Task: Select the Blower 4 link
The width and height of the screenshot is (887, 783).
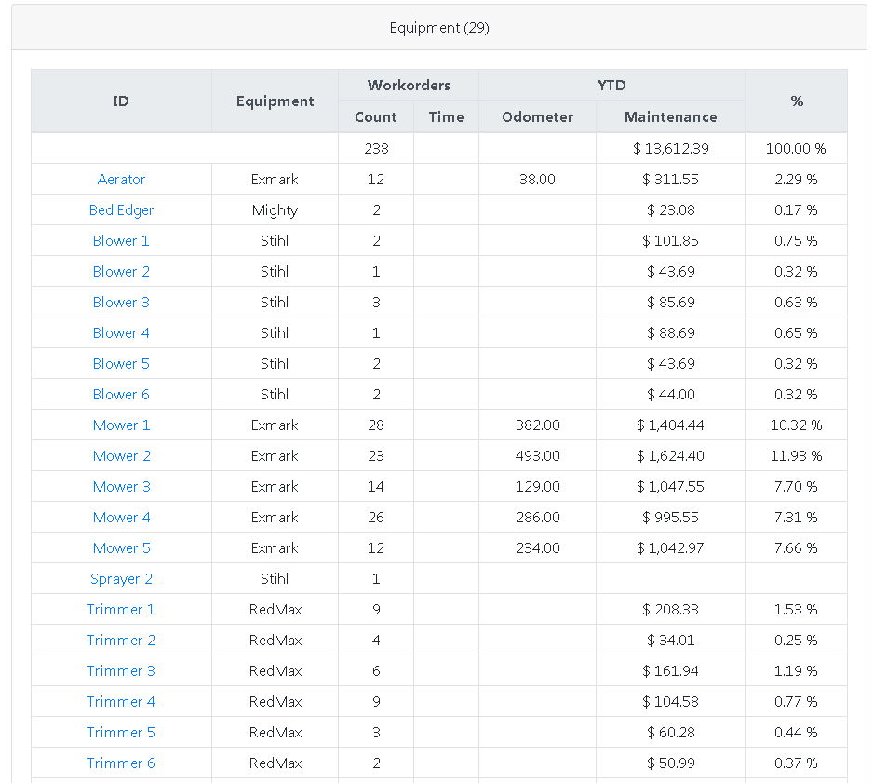Action: point(121,333)
